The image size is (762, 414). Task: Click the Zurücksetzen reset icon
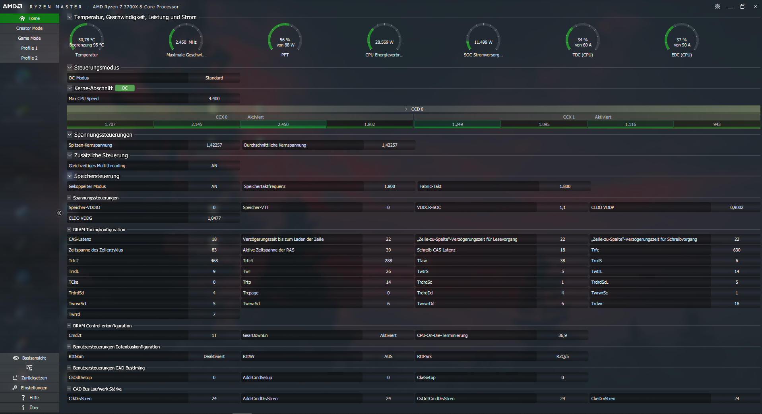pos(15,378)
